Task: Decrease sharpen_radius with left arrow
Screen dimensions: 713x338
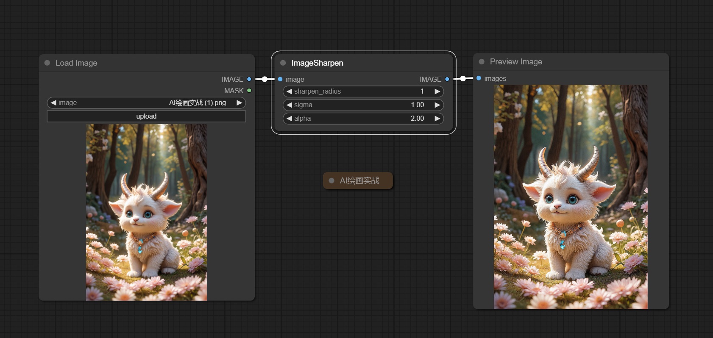Action: click(x=289, y=91)
